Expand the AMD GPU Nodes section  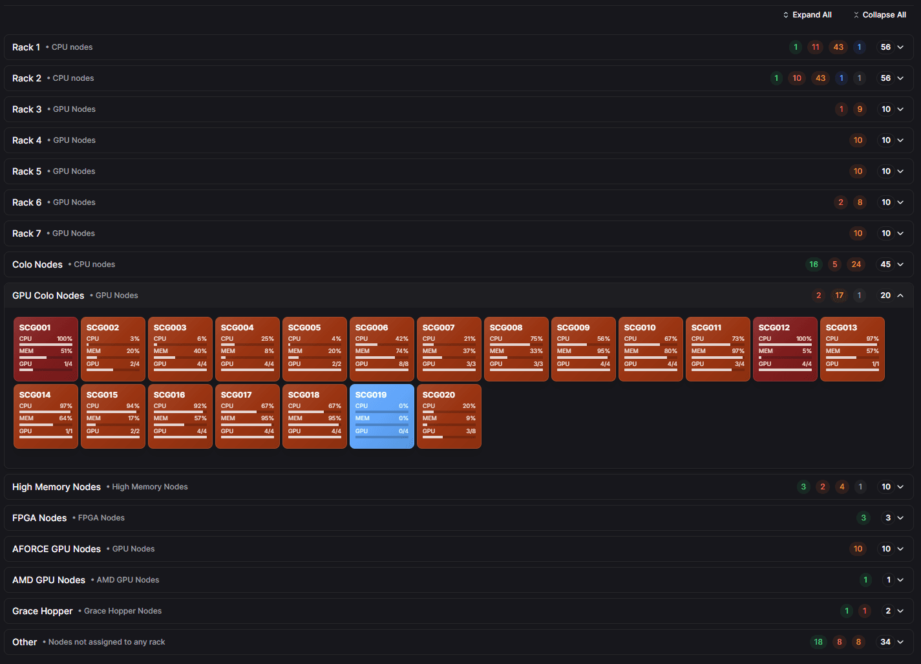(x=900, y=580)
